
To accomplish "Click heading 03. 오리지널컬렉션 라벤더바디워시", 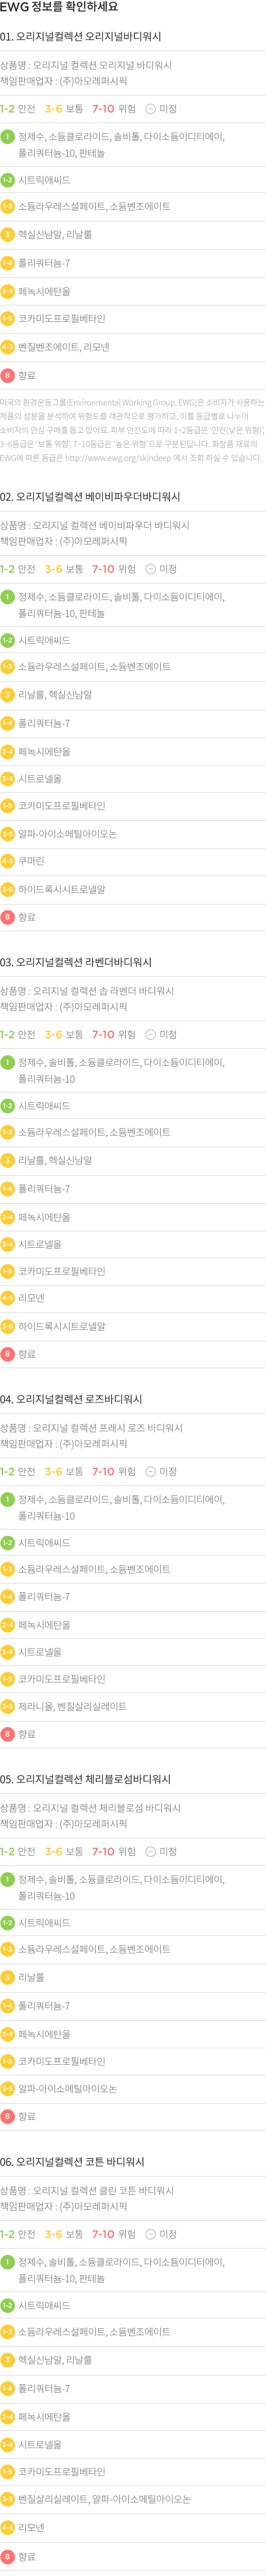I will click(76, 962).
